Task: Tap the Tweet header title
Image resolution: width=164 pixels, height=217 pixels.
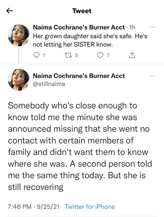Action: click(82, 11)
